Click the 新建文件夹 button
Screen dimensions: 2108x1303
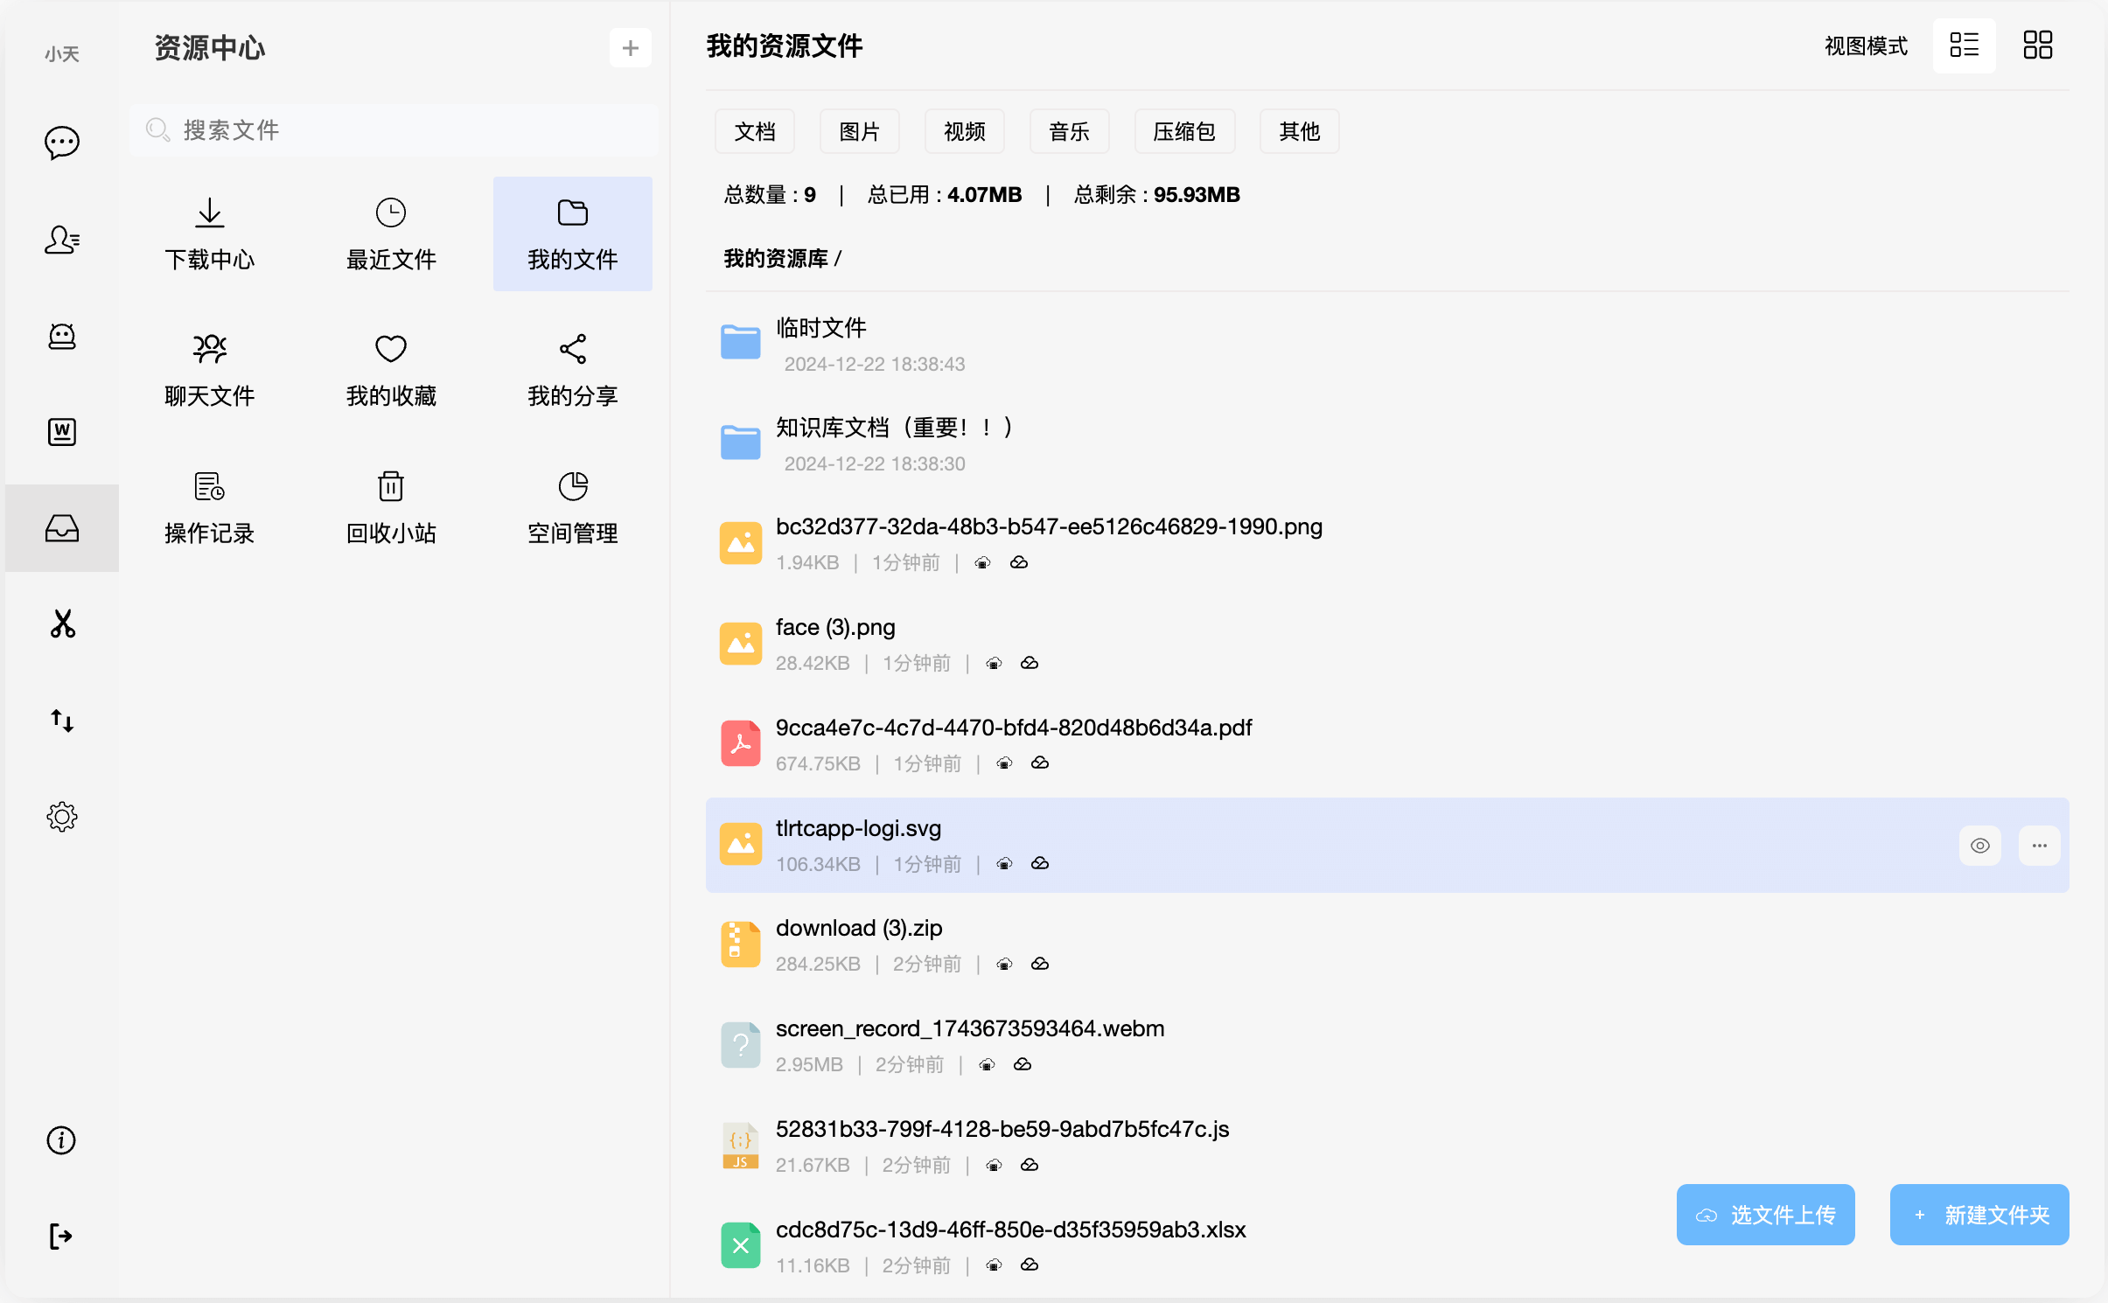pos(1979,1215)
